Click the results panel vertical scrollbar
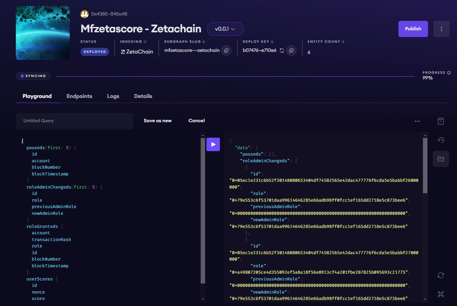This screenshot has height=306, width=457. click(x=425, y=166)
